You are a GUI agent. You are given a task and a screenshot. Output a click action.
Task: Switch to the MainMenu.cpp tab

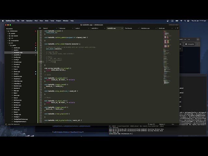pyautogui.click(x=145, y=28)
